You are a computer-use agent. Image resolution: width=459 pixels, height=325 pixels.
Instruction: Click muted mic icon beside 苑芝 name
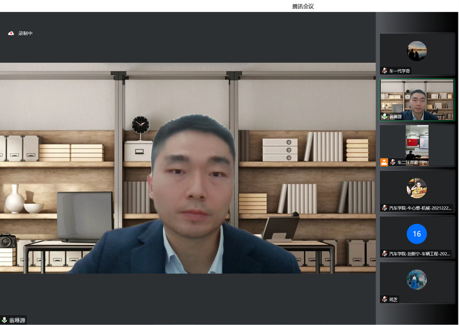(x=384, y=299)
